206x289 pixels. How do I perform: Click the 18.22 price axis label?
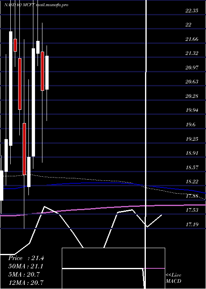pyautogui.click(x=192, y=182)
